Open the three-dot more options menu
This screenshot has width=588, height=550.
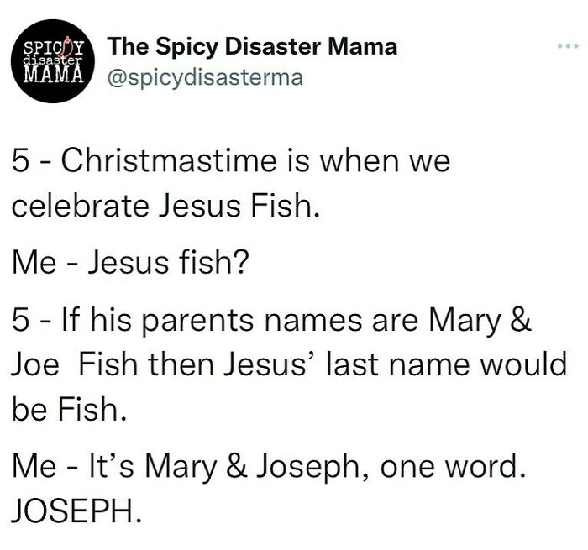coord(568,46)
